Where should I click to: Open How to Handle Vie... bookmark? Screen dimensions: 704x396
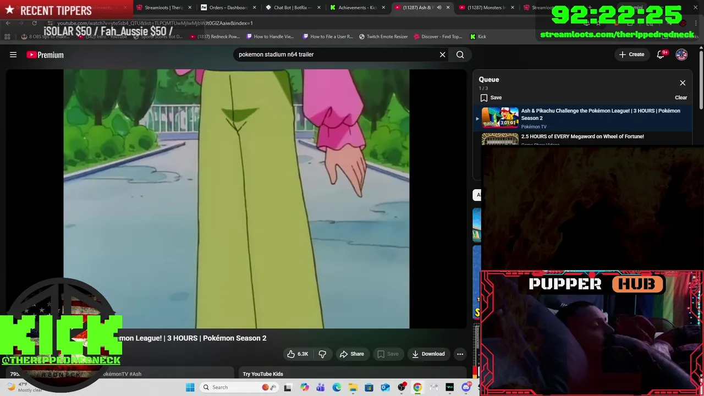[x=270, y=37]
